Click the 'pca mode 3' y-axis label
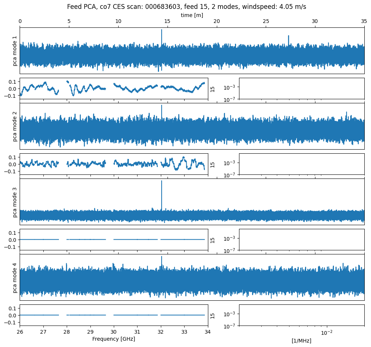 click(15, 202)
